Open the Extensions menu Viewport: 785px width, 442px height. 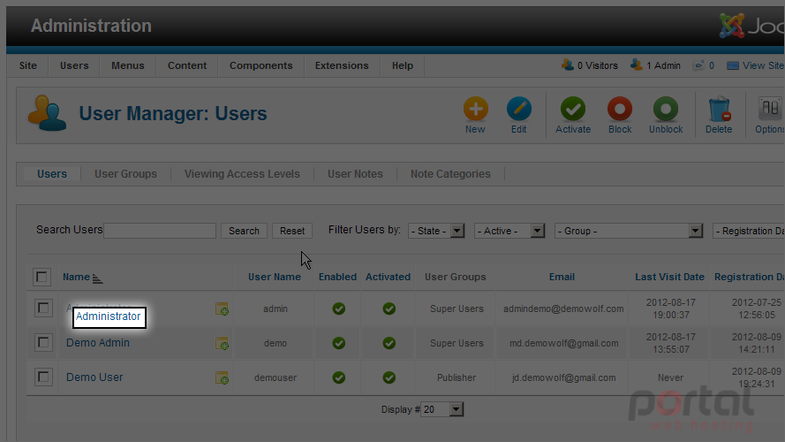[x=342, y=65]
